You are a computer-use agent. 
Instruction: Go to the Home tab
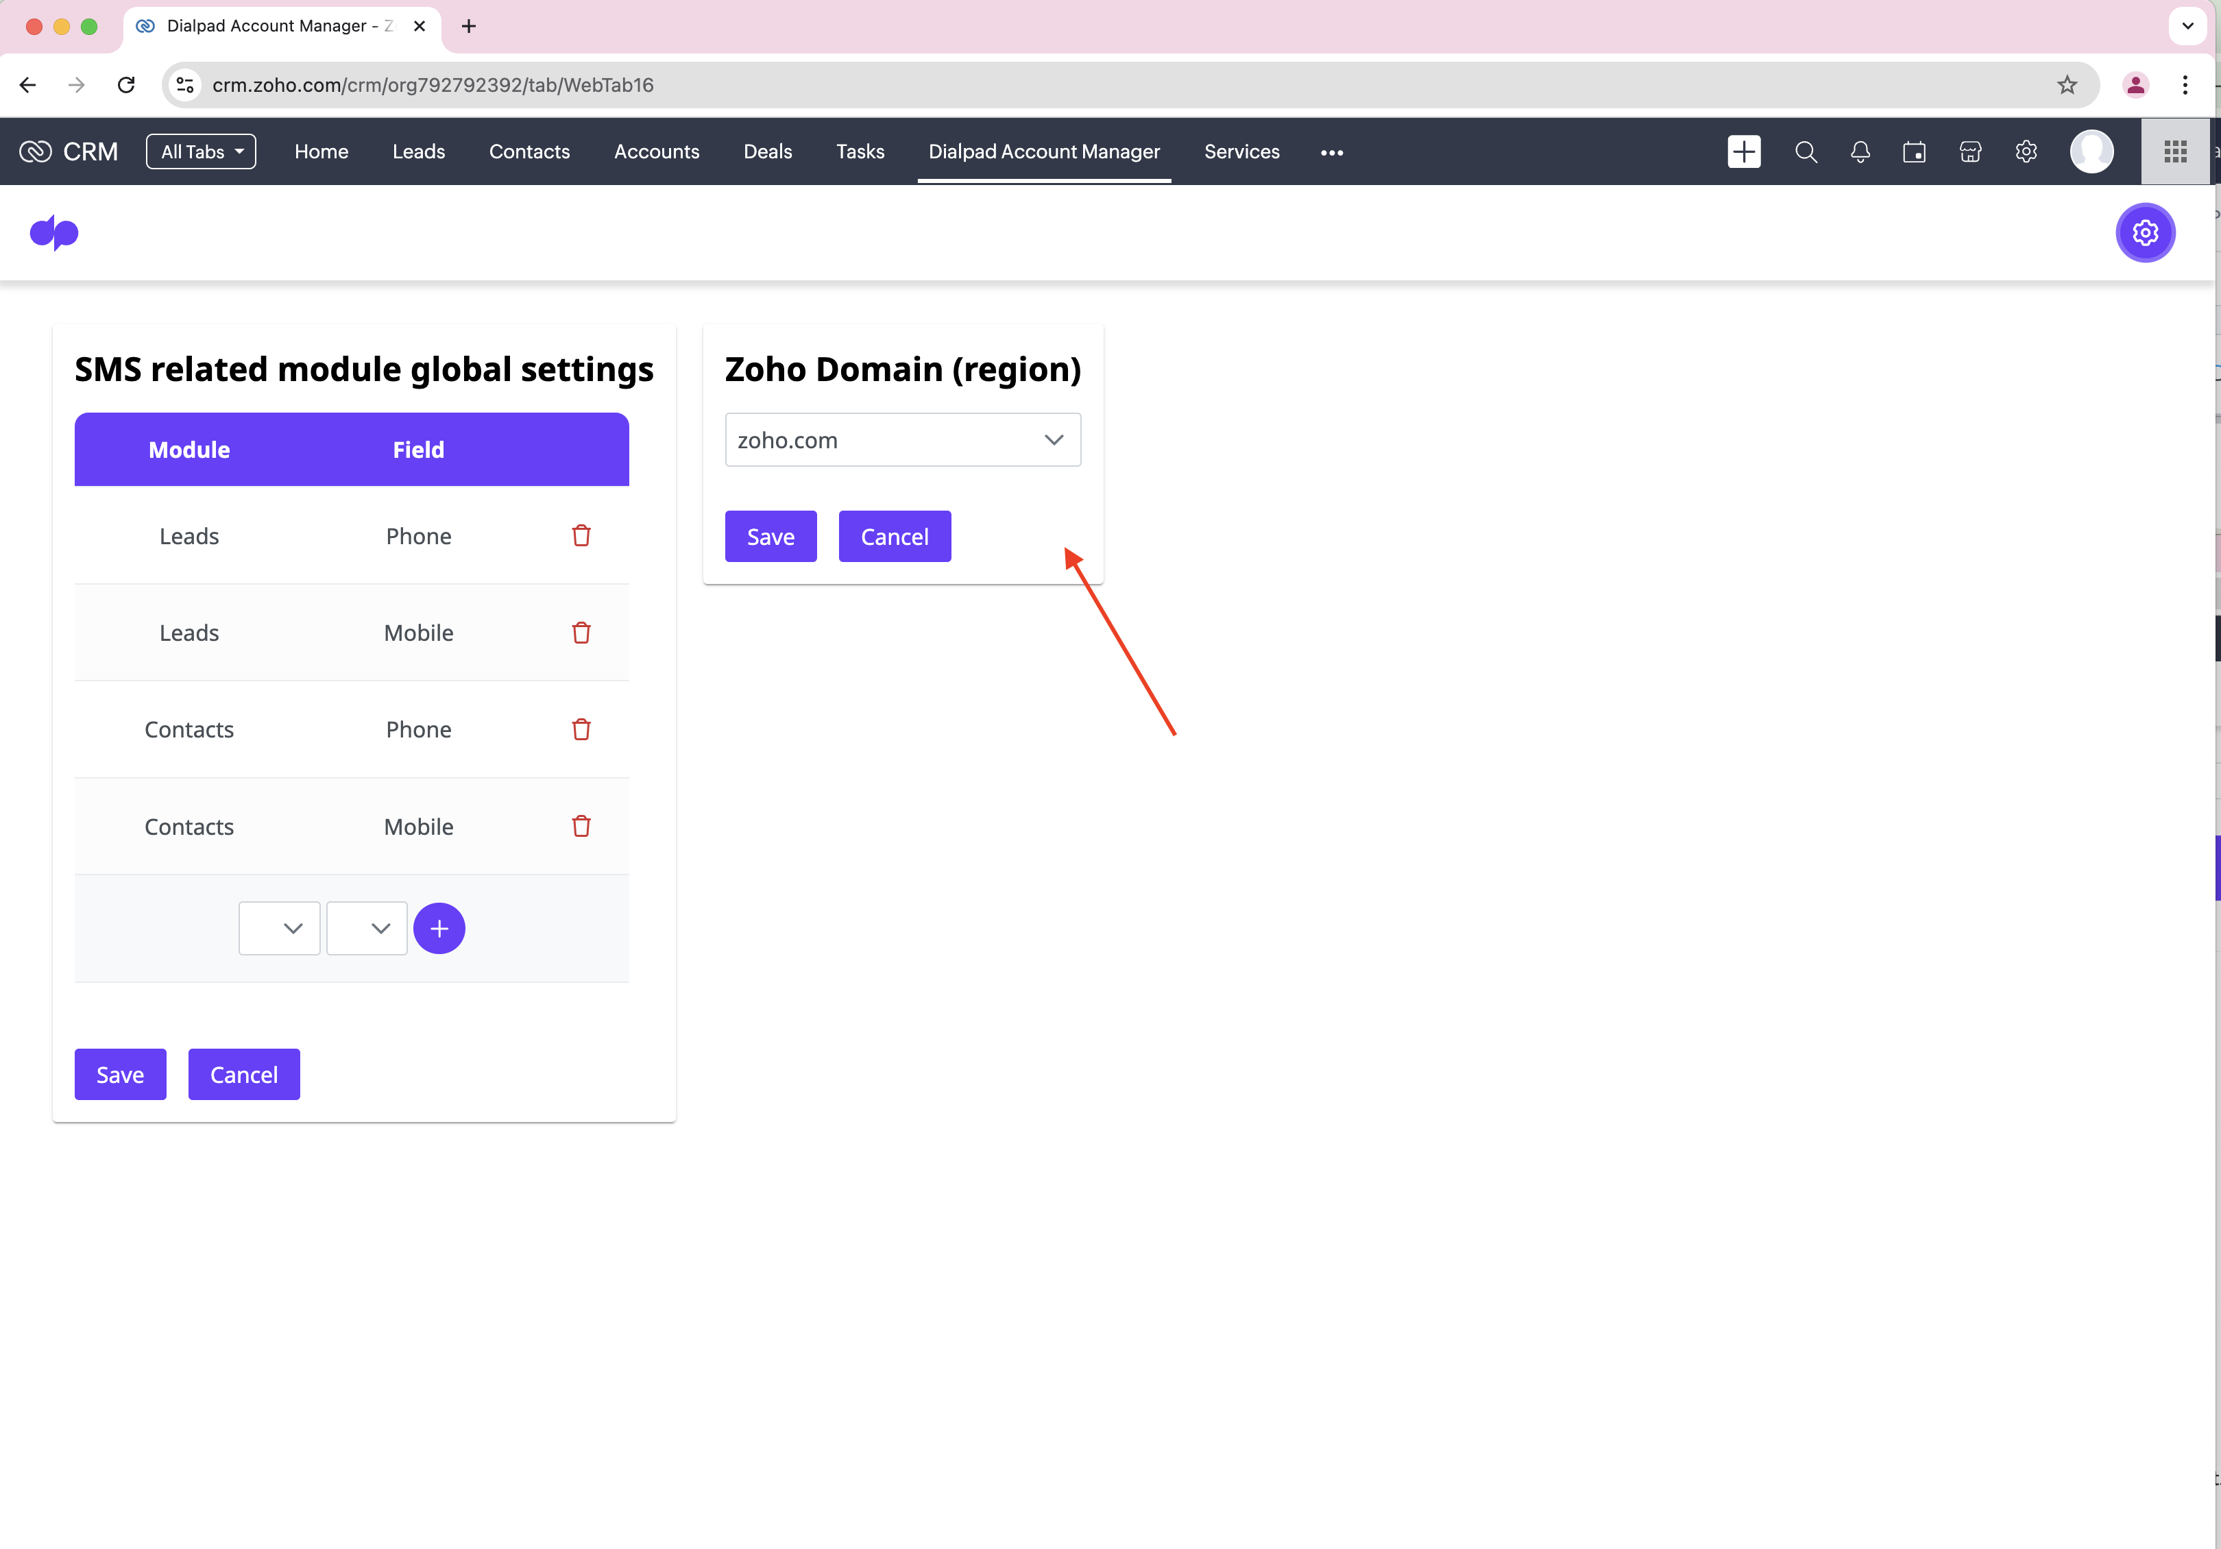(x=321, y=151)
